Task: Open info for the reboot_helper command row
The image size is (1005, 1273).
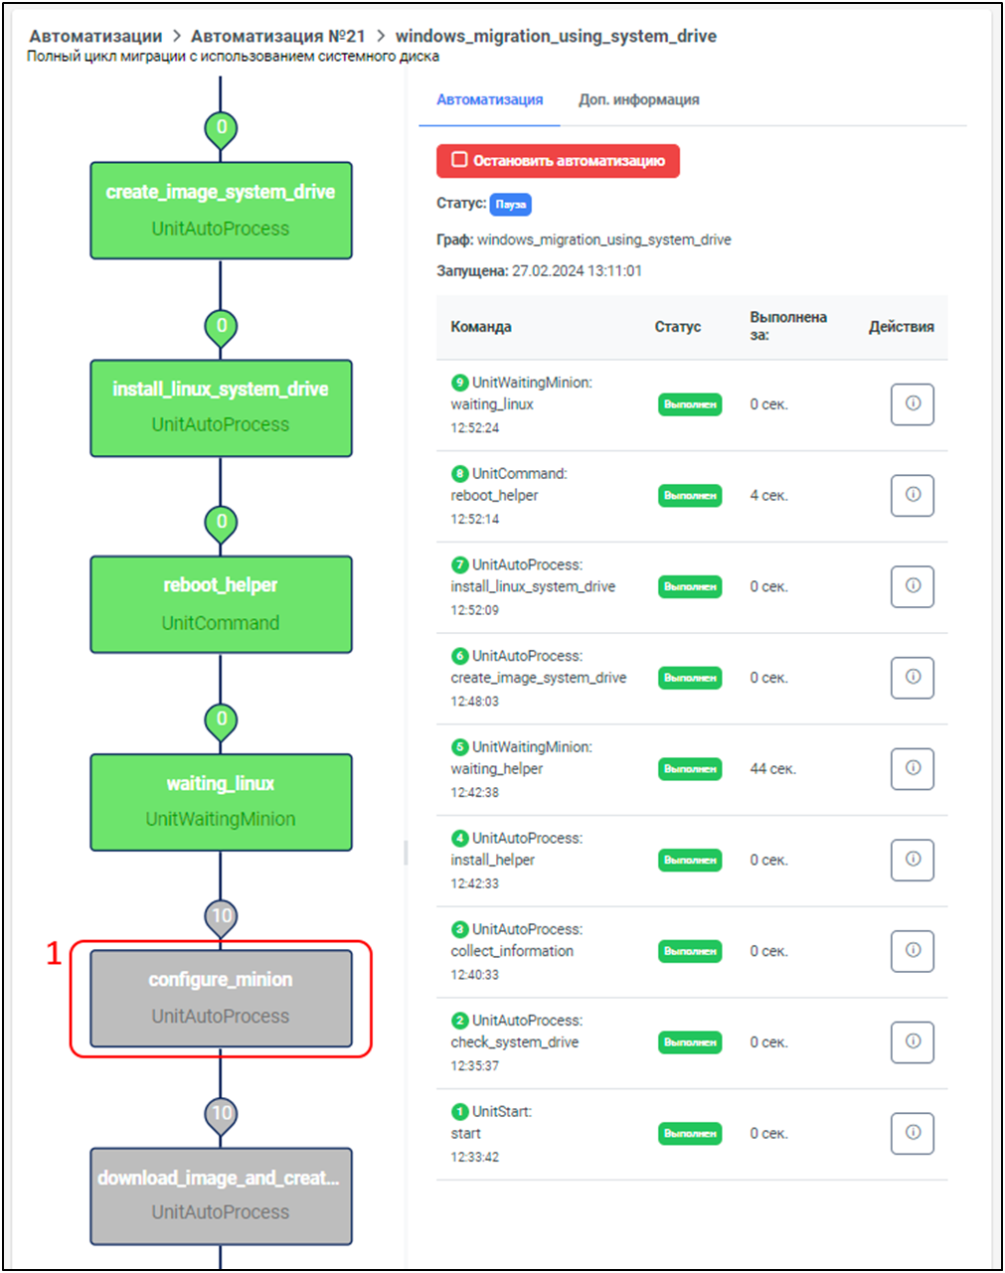Action: 912,495
